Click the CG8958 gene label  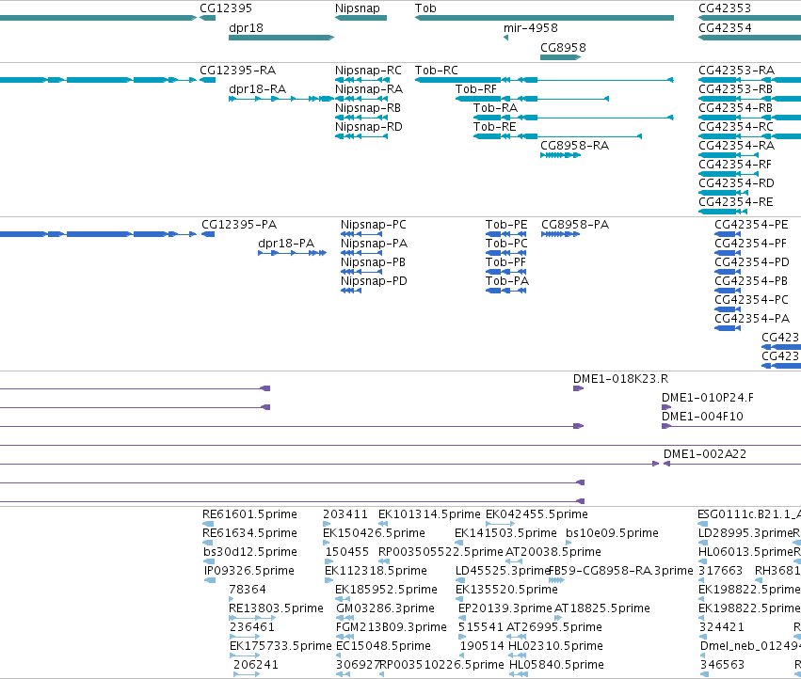click(563, 47)
